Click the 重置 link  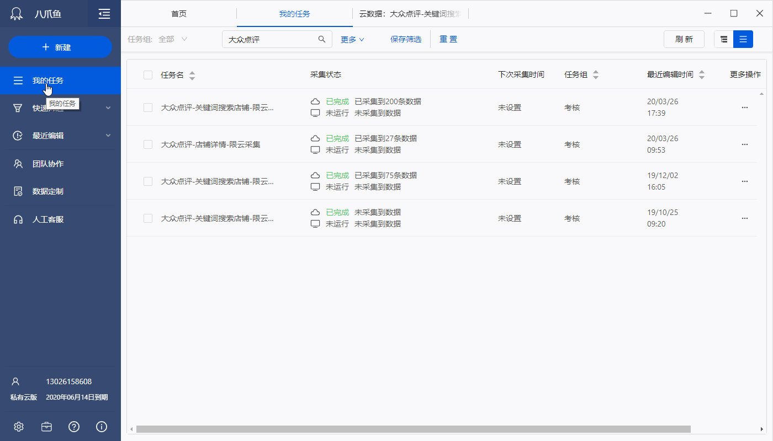point(448,39)
